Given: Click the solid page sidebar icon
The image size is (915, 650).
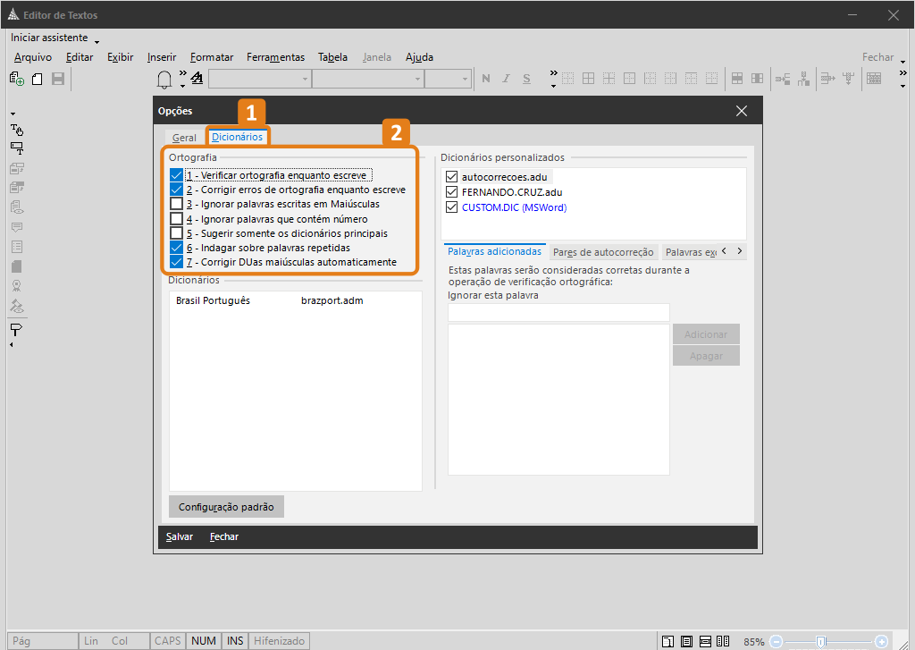Looking at the screenshot, I should [x=17, y=266].
